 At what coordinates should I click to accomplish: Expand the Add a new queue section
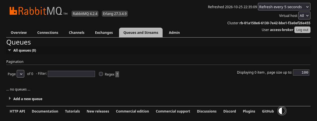click(x=25, y=99)
